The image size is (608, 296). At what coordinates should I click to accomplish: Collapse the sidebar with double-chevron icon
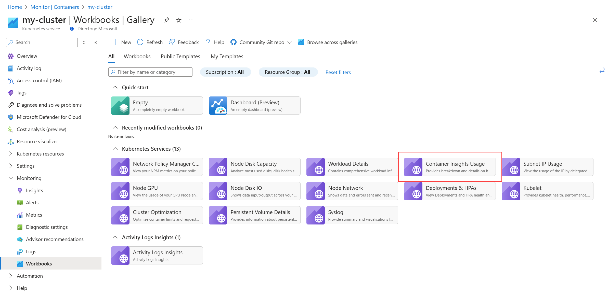click(95, 43)
